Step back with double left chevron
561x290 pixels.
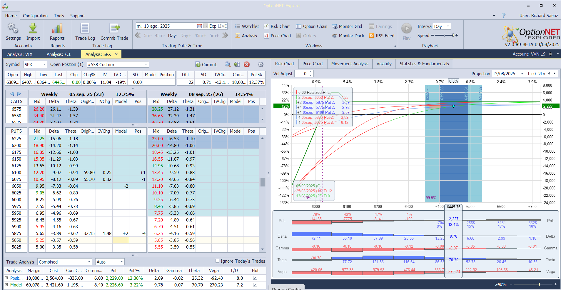tap(138, 36)
